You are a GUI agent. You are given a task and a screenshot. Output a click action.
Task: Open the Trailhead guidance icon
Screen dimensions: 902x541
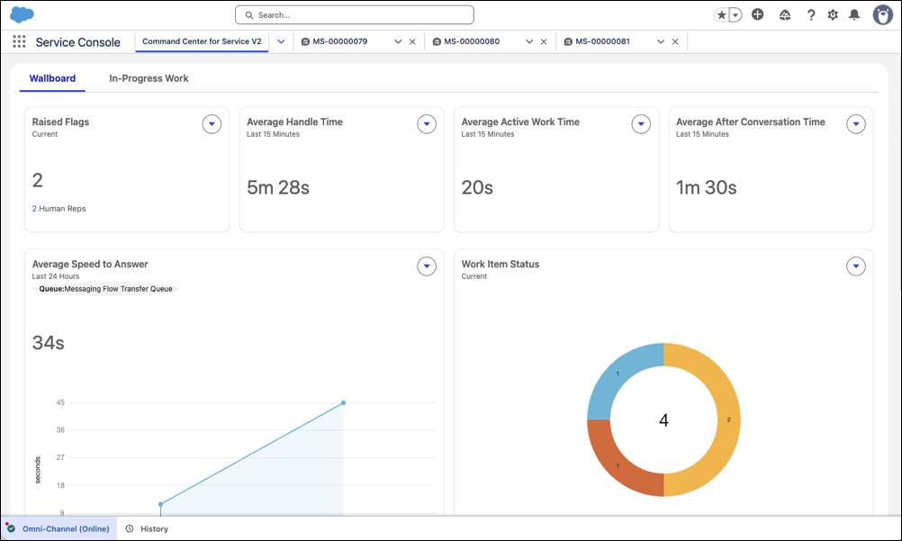(x=785, y=15)
